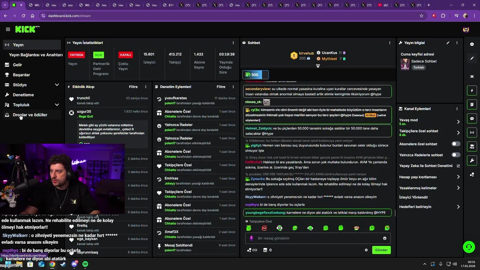Open Hesap yaşı kısıtlaması chevron

458,177
